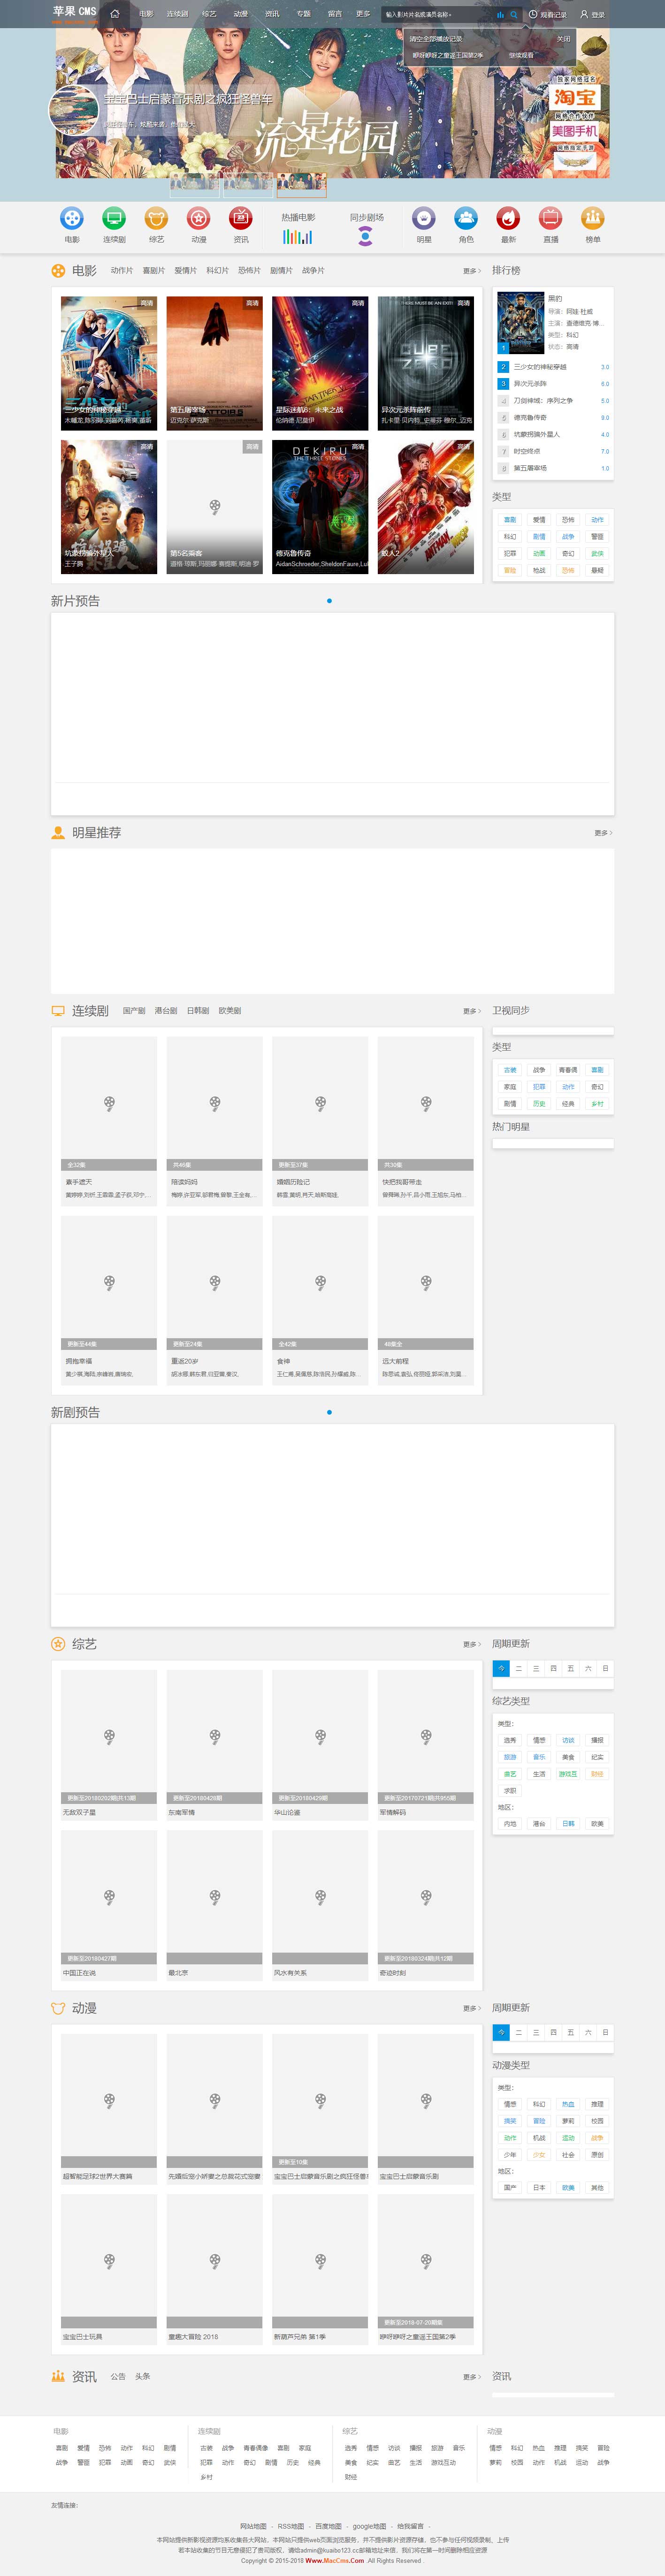This screenshot has height=2576, width=665.
Task: Click the monitor icon beside 连续剧 section heading
Action: [58, 1010]
